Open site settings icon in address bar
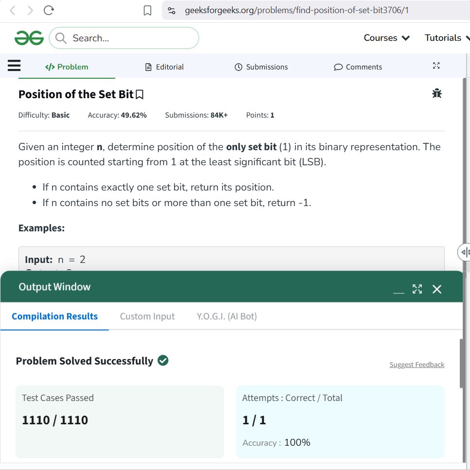This screenshot has height=470, width=470. (x=172, y=11)
